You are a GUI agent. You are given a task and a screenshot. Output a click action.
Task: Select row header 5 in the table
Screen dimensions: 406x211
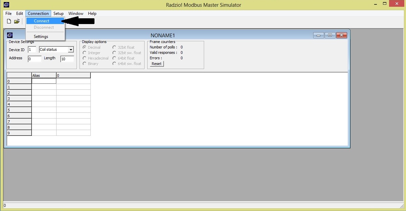[x=19, y=110]
